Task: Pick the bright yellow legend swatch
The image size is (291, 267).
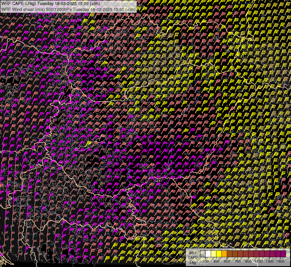Action: coord(219,254)
